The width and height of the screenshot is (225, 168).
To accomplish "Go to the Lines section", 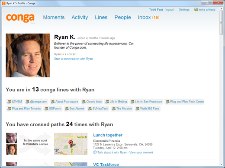I will 101,17.
